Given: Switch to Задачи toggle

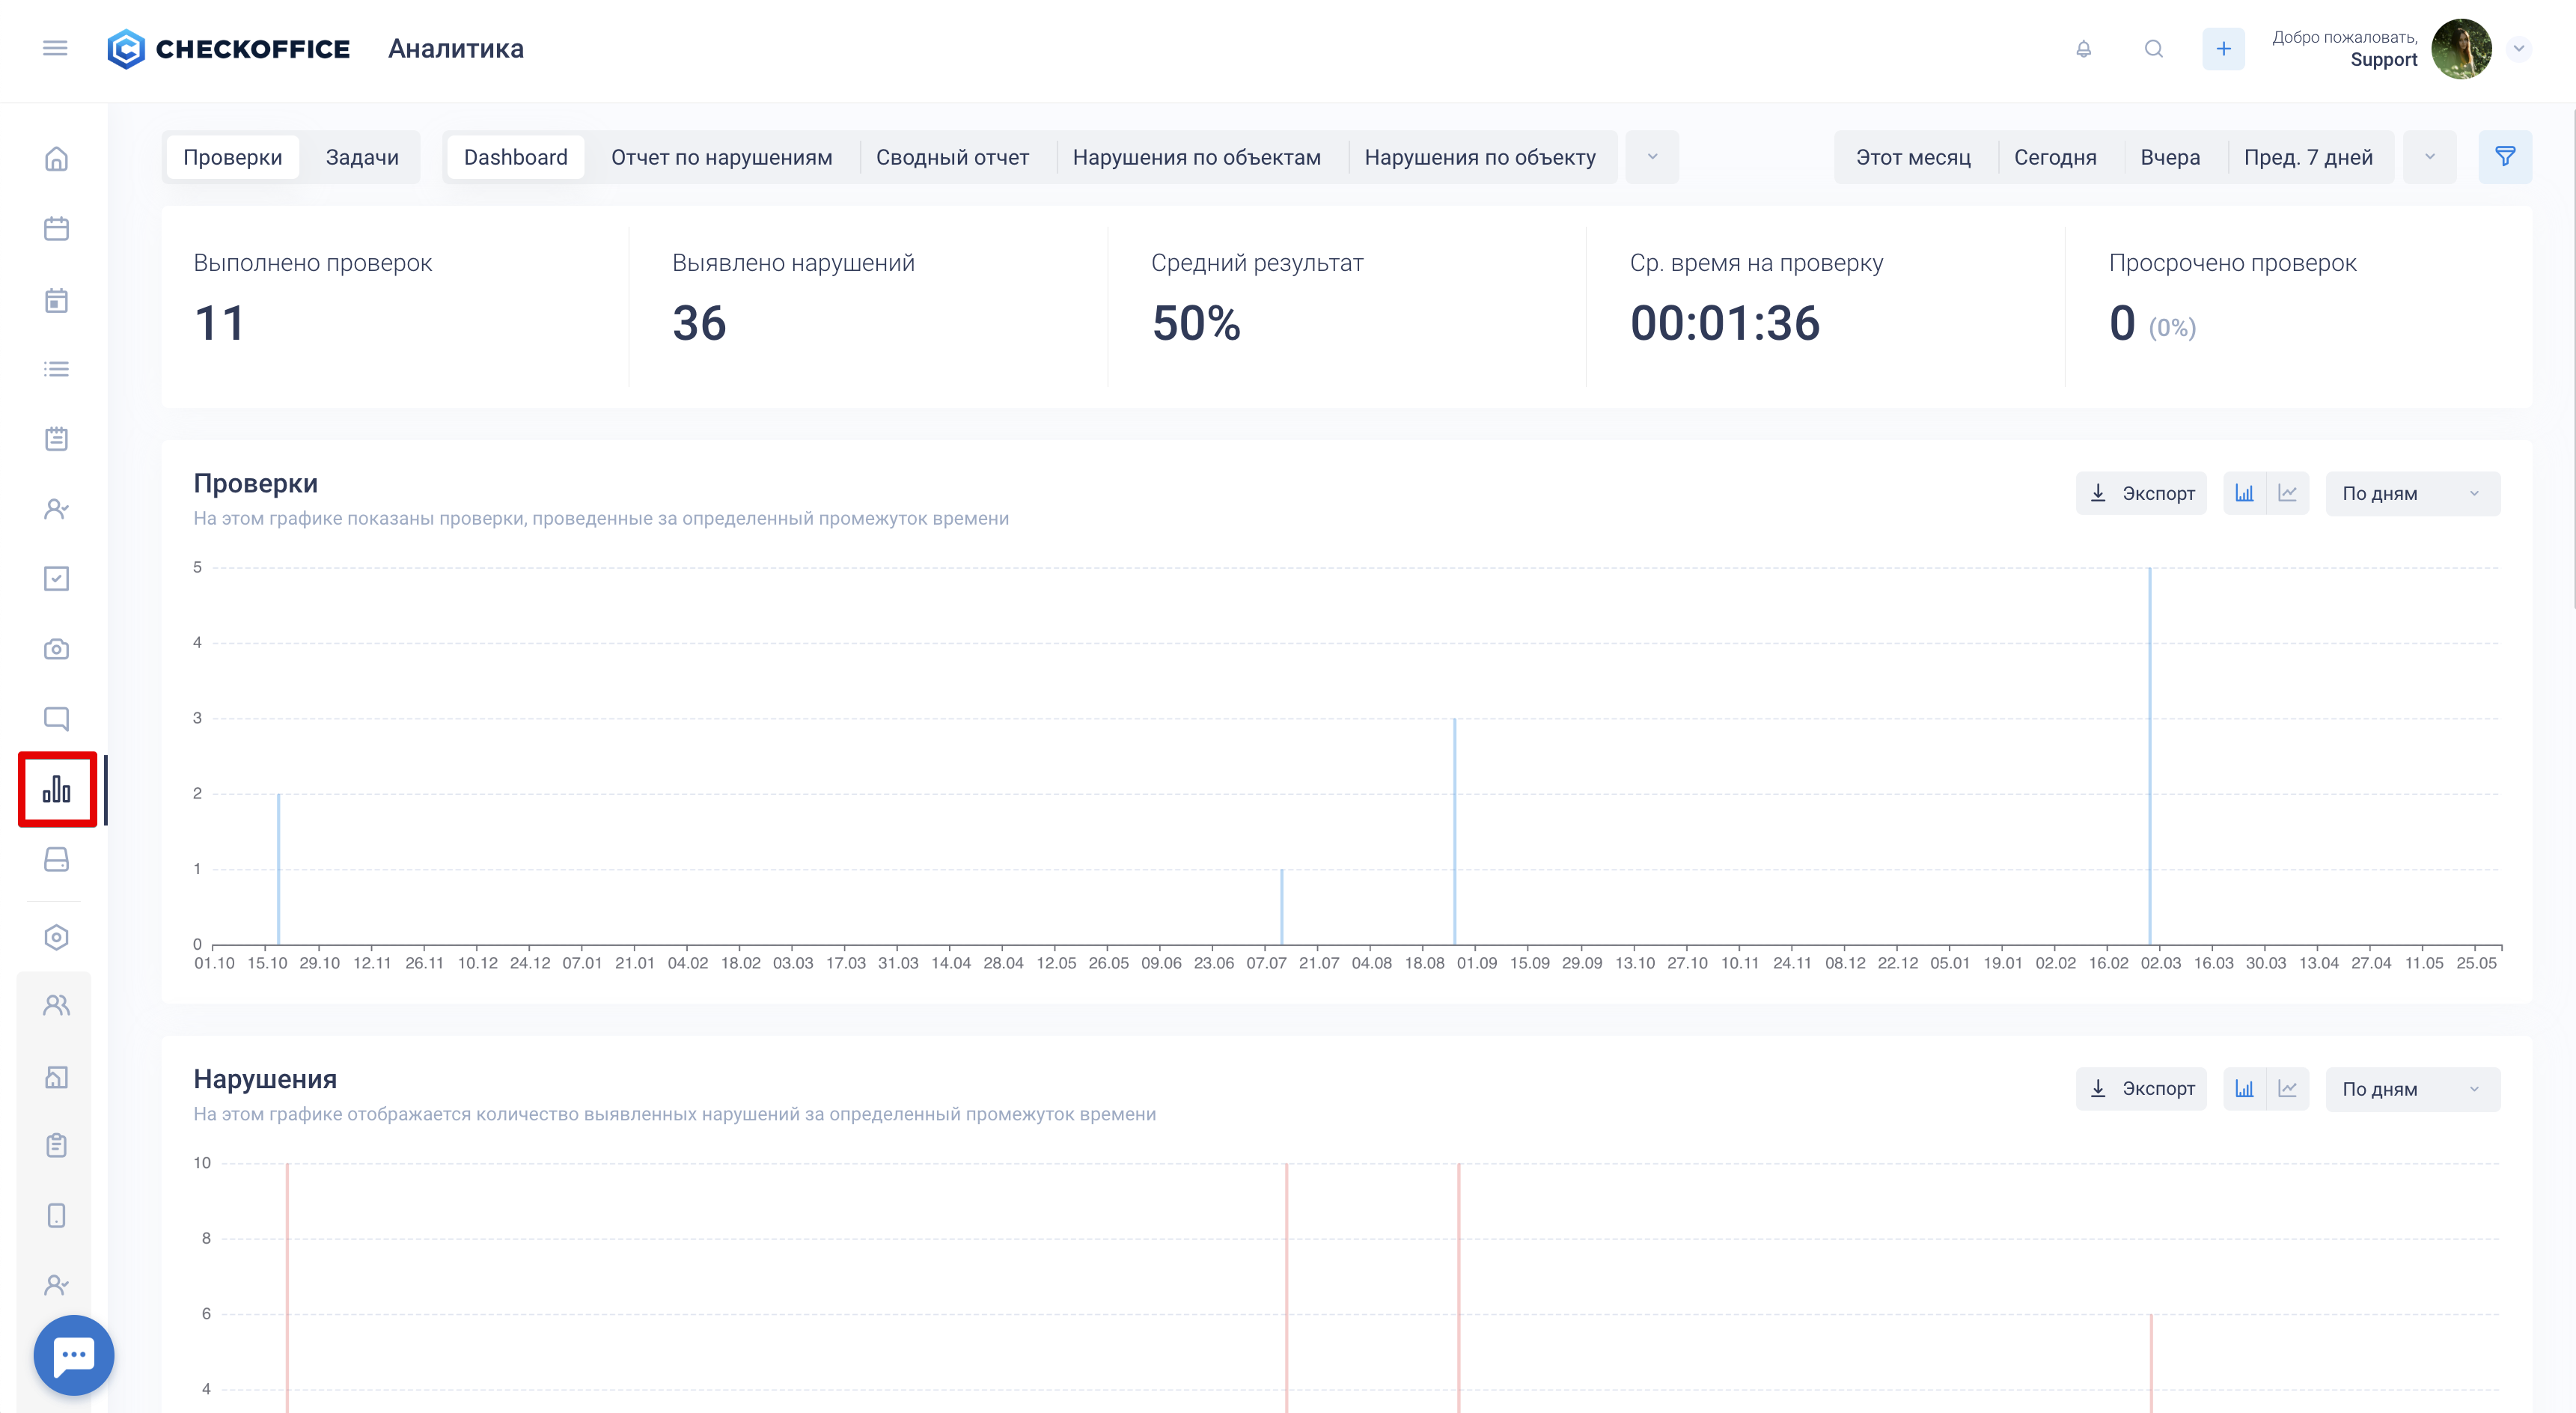Looking at the screenshot, I should pos(362,157).
